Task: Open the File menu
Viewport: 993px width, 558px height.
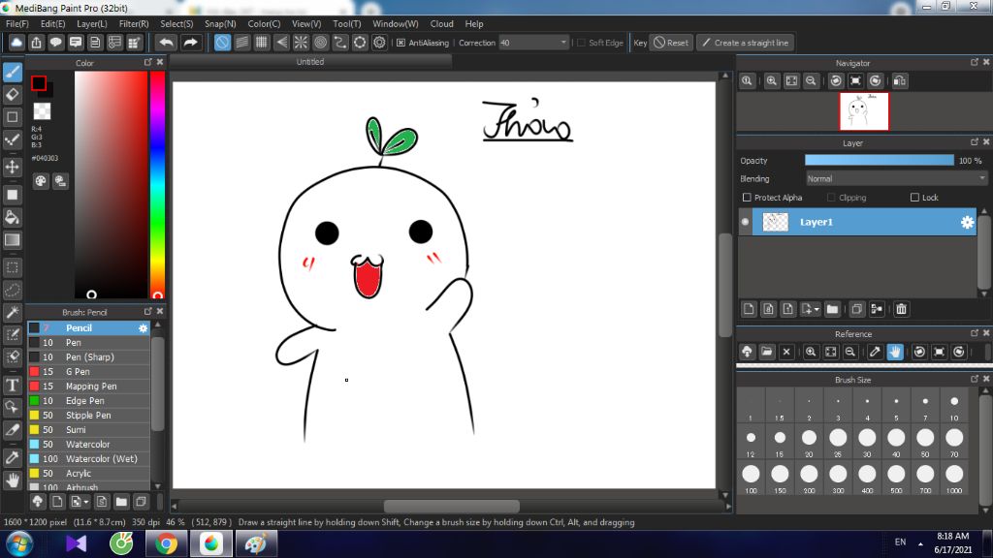Action: coord(17,24)
